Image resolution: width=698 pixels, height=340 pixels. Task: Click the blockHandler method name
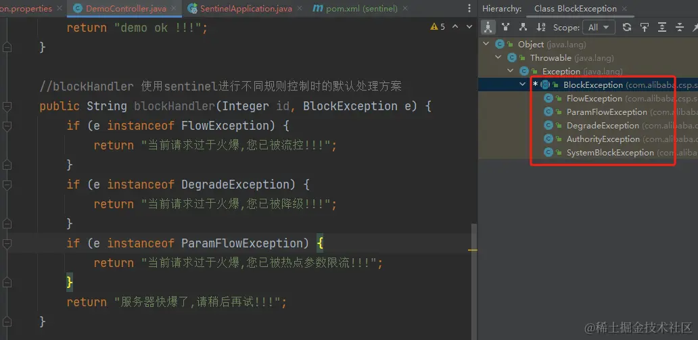[174, 106]
